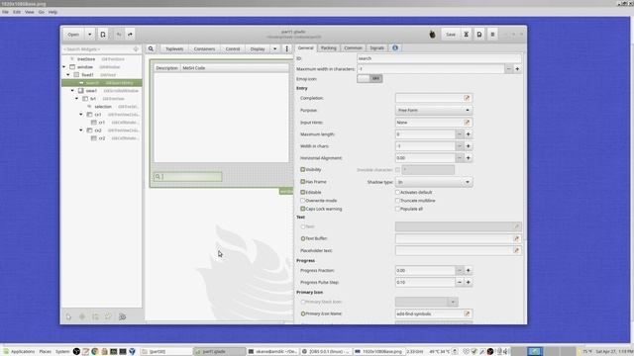
Task: Collapse the cx2 column node
Action: 81,131
